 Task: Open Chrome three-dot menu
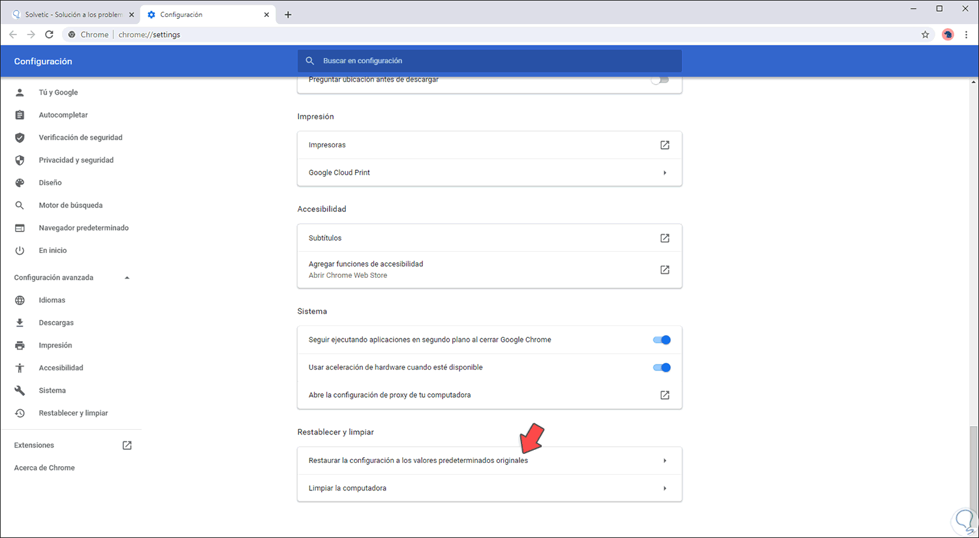(966, 35)
